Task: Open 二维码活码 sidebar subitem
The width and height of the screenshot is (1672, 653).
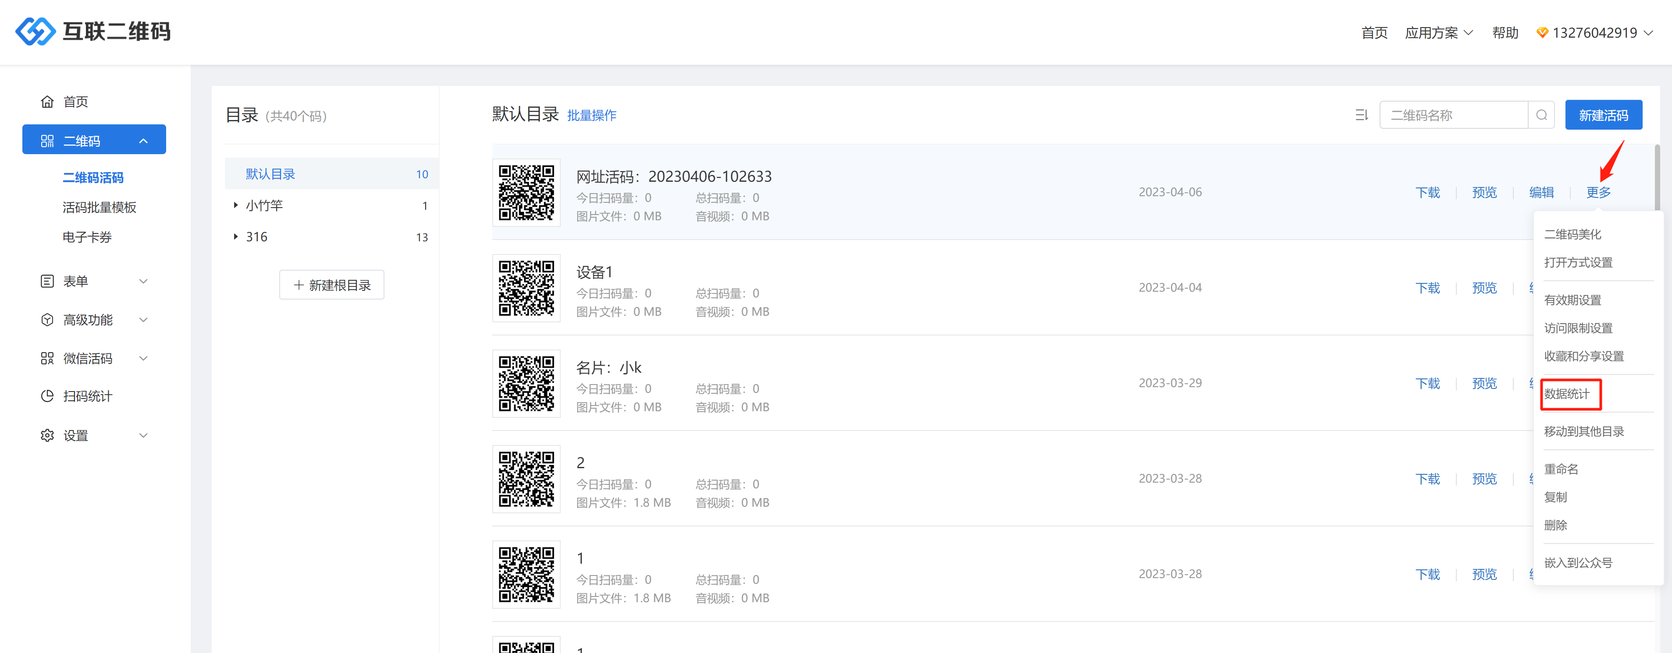Action: click(x=93, y=177)
